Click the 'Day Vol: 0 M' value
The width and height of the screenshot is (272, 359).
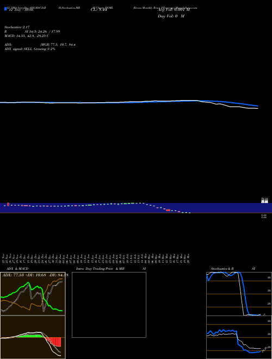coord(171,16)
